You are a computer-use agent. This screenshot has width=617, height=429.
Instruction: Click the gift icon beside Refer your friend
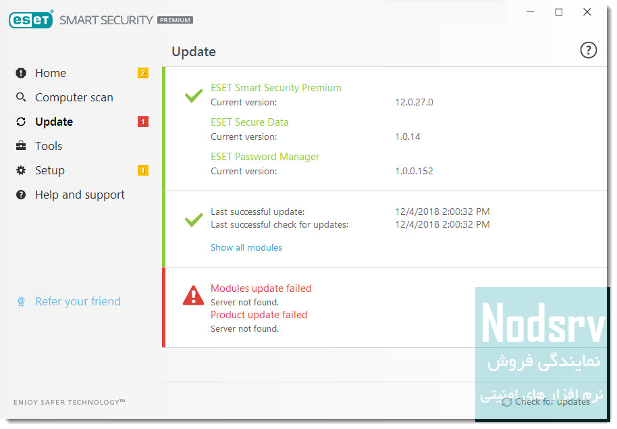pos(20,301)
